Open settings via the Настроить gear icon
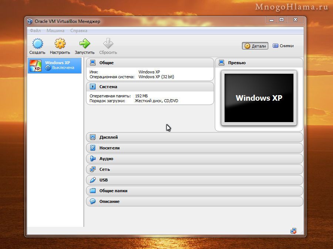333x249 pixels. (x=60, y=44)
